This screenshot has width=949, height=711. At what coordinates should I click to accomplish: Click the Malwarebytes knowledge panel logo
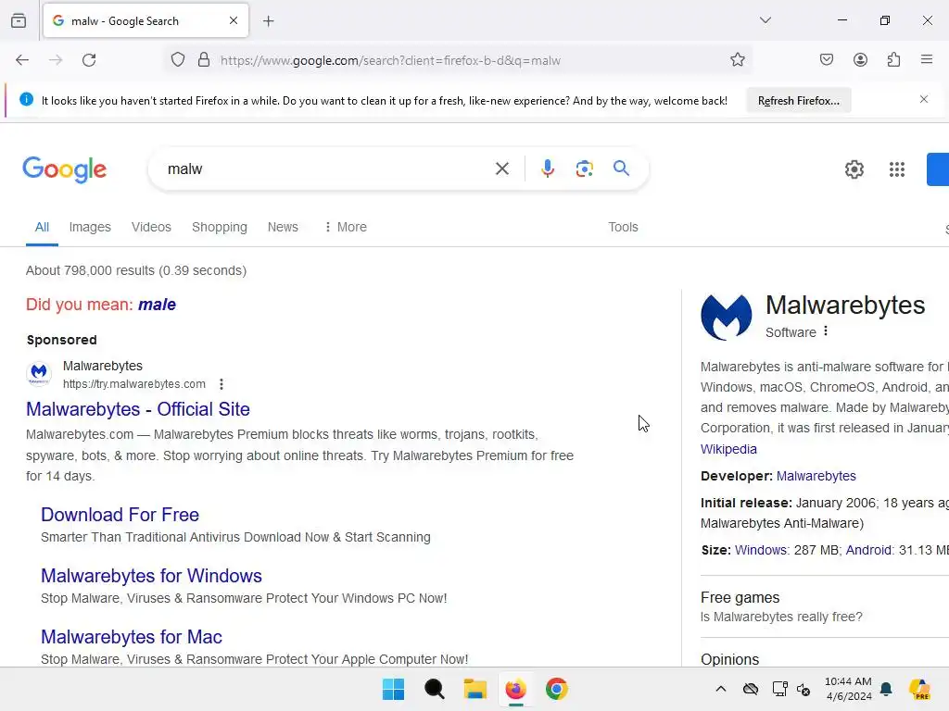[727, 318]
